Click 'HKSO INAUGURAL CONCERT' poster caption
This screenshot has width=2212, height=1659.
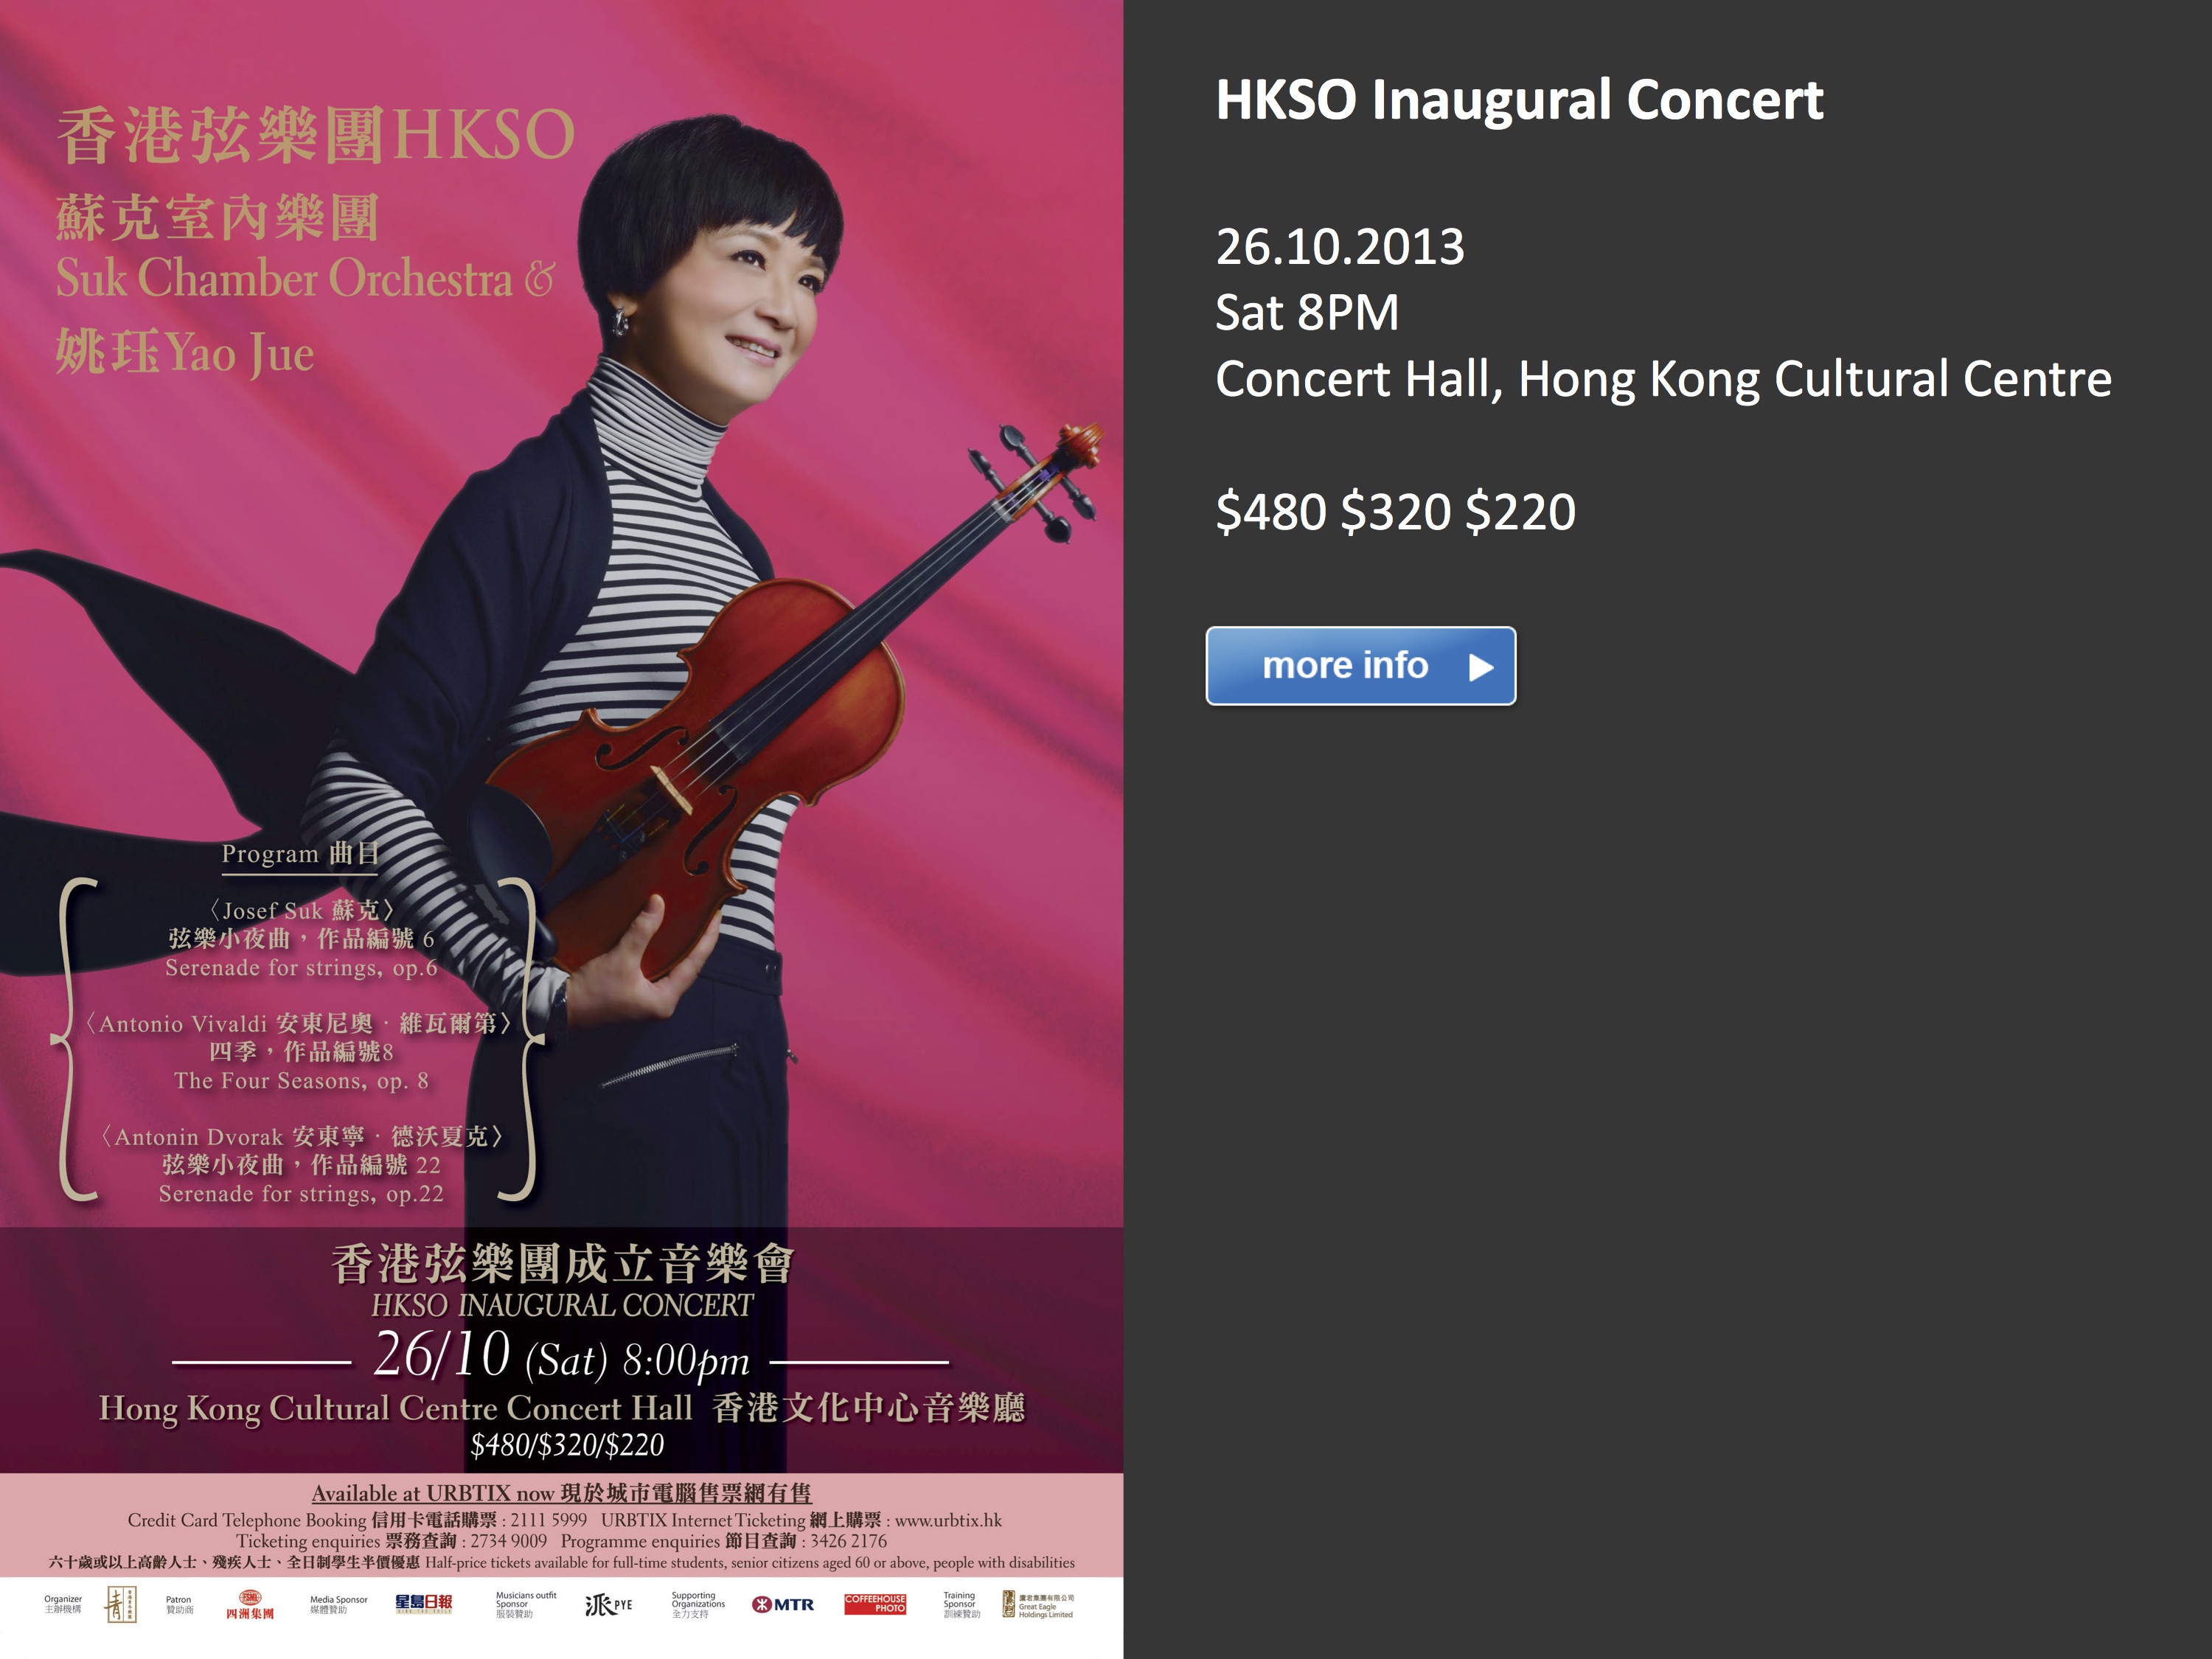click(562, 1305)
